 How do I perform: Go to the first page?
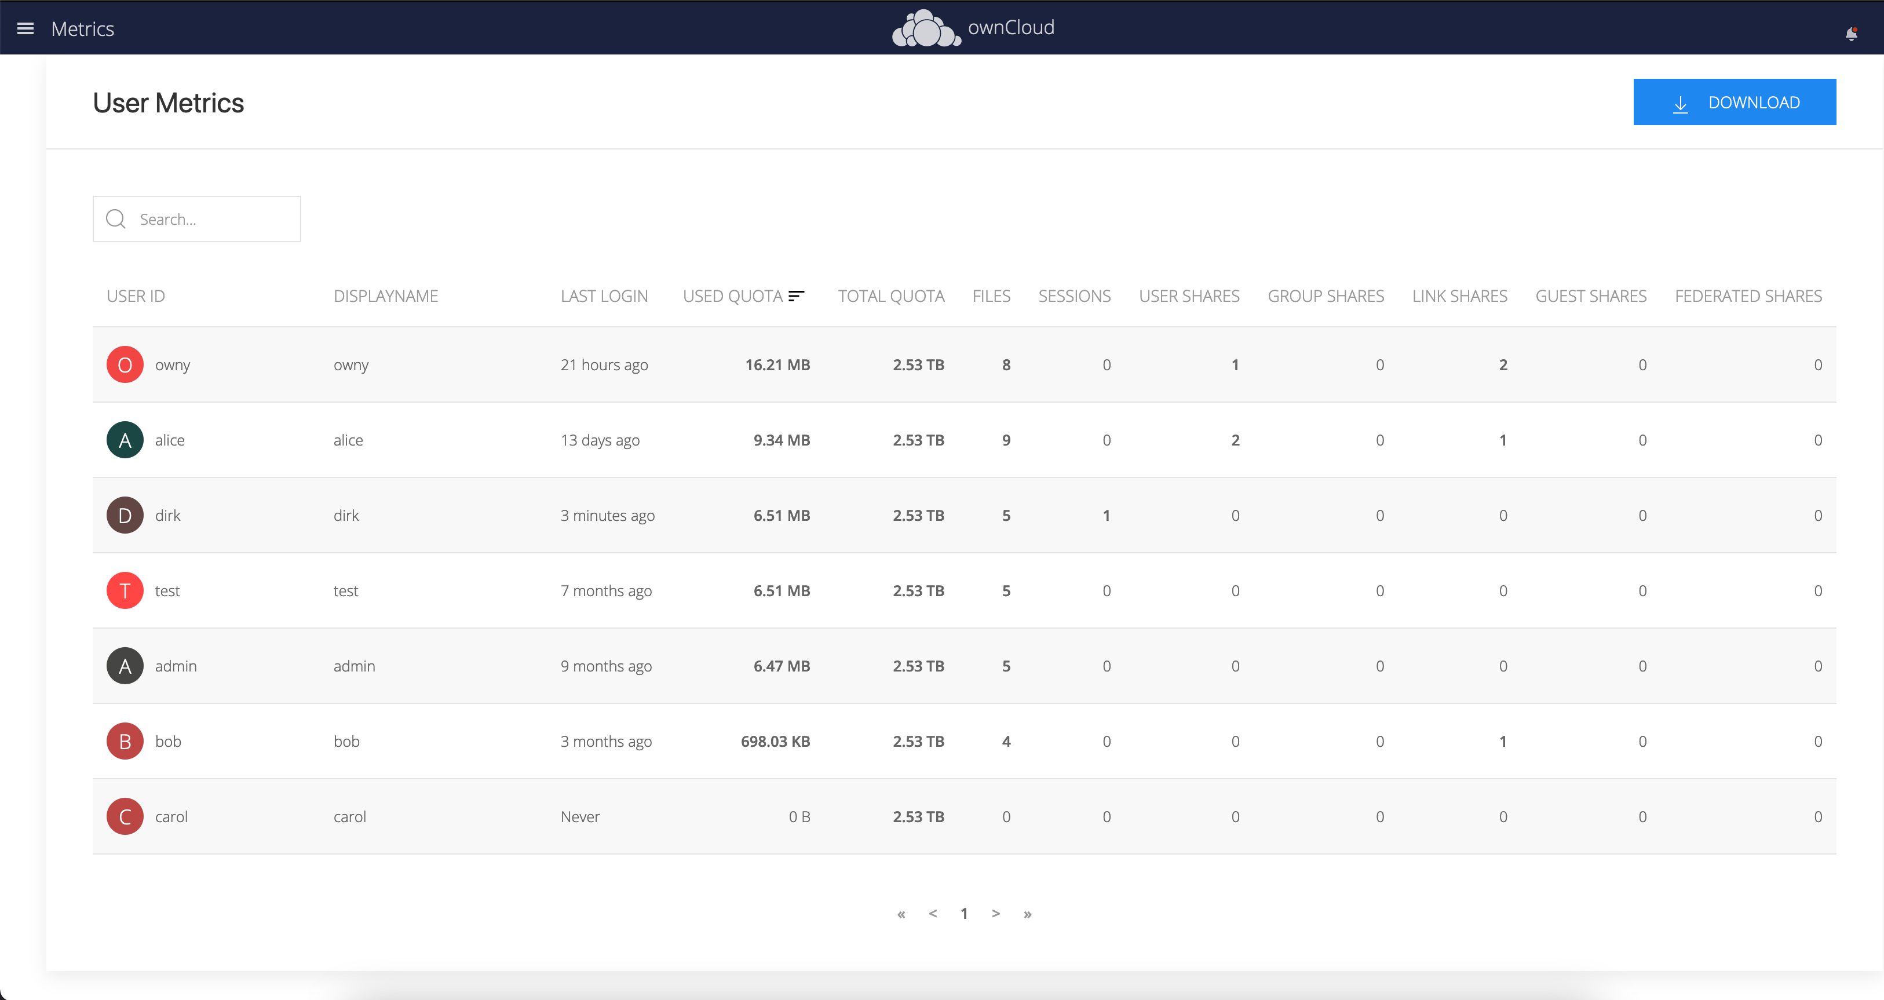901,914
